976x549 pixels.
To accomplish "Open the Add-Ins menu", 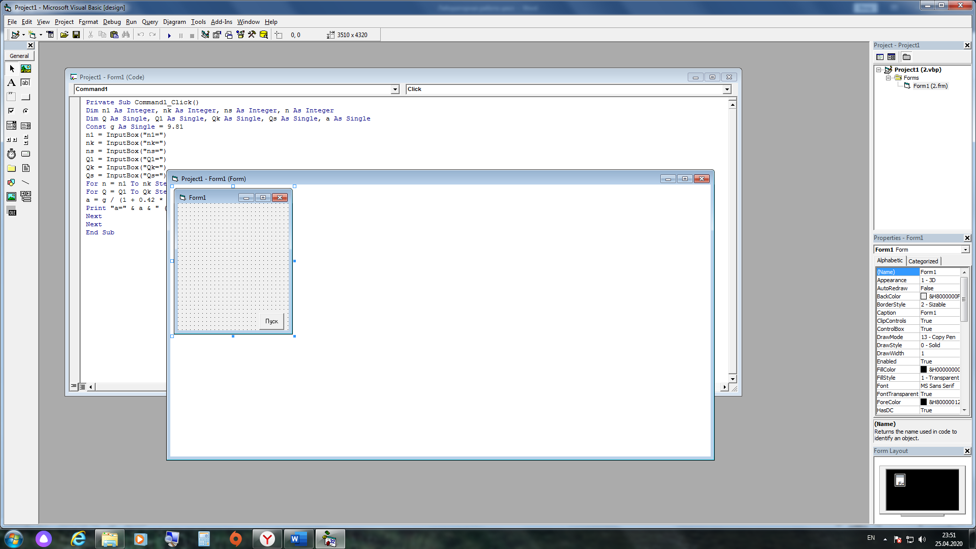I will 221,22.
